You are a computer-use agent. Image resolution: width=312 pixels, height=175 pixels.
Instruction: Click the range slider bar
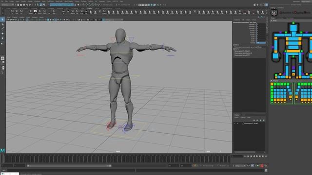(x=69, y=166)
